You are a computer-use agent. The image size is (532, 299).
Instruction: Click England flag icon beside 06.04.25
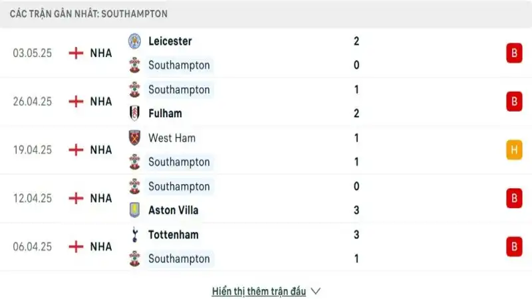pos(76,247)
